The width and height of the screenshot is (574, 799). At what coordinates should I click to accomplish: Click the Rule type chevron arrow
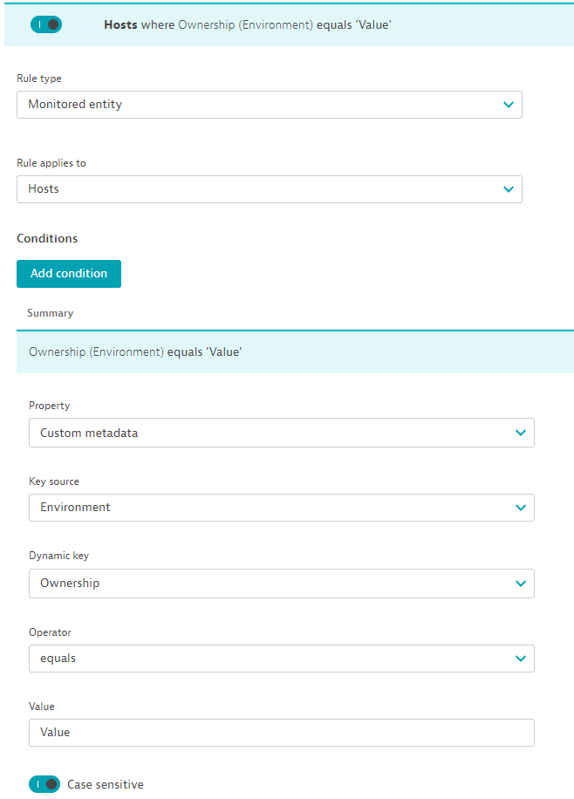click(509, 105)
